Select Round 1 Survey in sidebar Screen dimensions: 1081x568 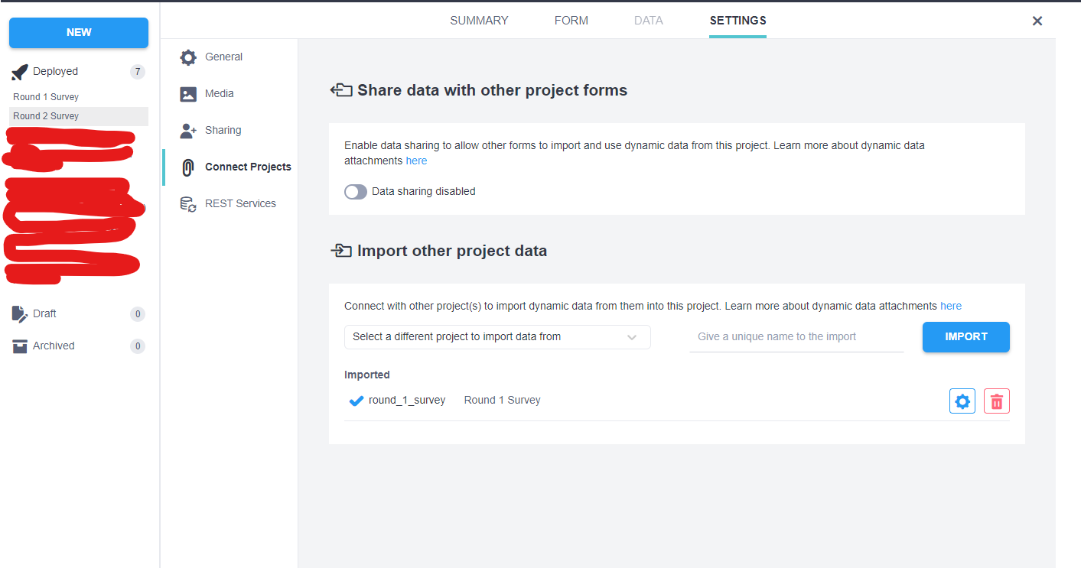pyautogui.click(x=46, y=97)
